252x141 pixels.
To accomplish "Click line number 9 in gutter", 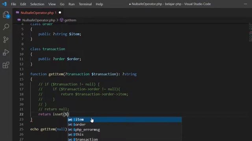I will [x=22, y=49].
